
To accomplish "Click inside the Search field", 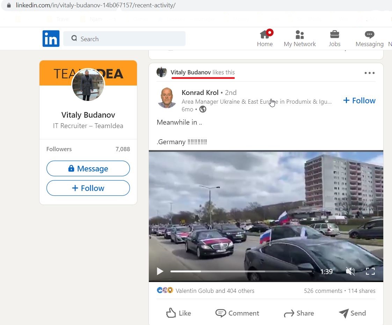I will 124,39.
